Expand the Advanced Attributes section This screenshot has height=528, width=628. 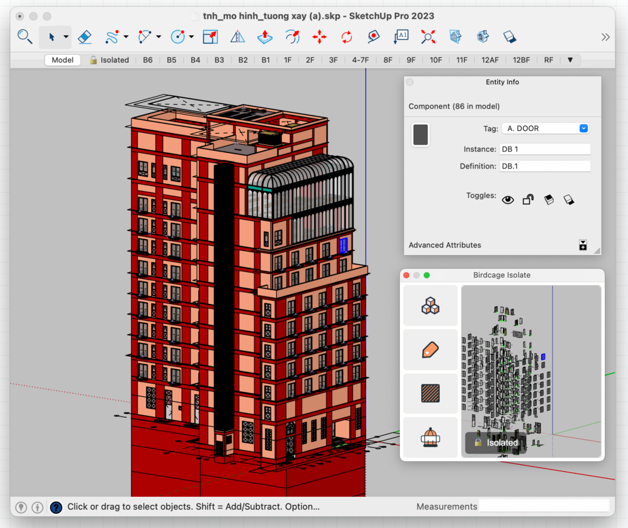[582, 245]
